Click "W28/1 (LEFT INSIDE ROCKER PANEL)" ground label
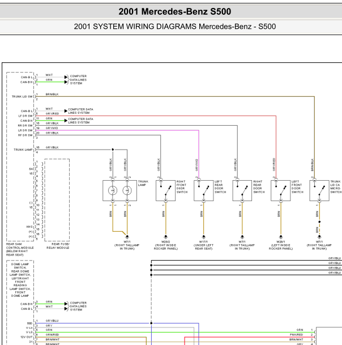342x345 pixels. click(x=281, y=245)
